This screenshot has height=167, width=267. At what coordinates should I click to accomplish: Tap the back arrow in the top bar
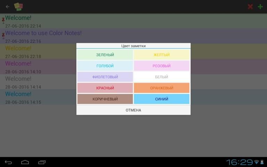coord(8,7)
